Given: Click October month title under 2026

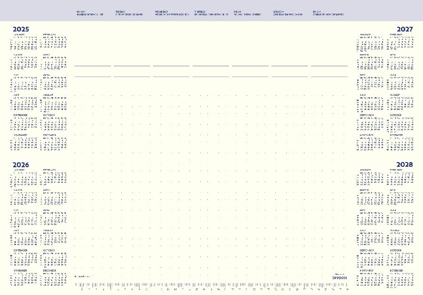Looking at the screenshot, I should (49, 250).
